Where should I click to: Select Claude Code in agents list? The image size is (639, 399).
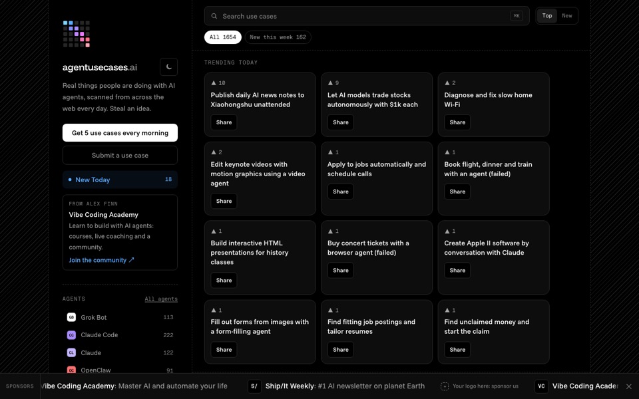[120, 335]
